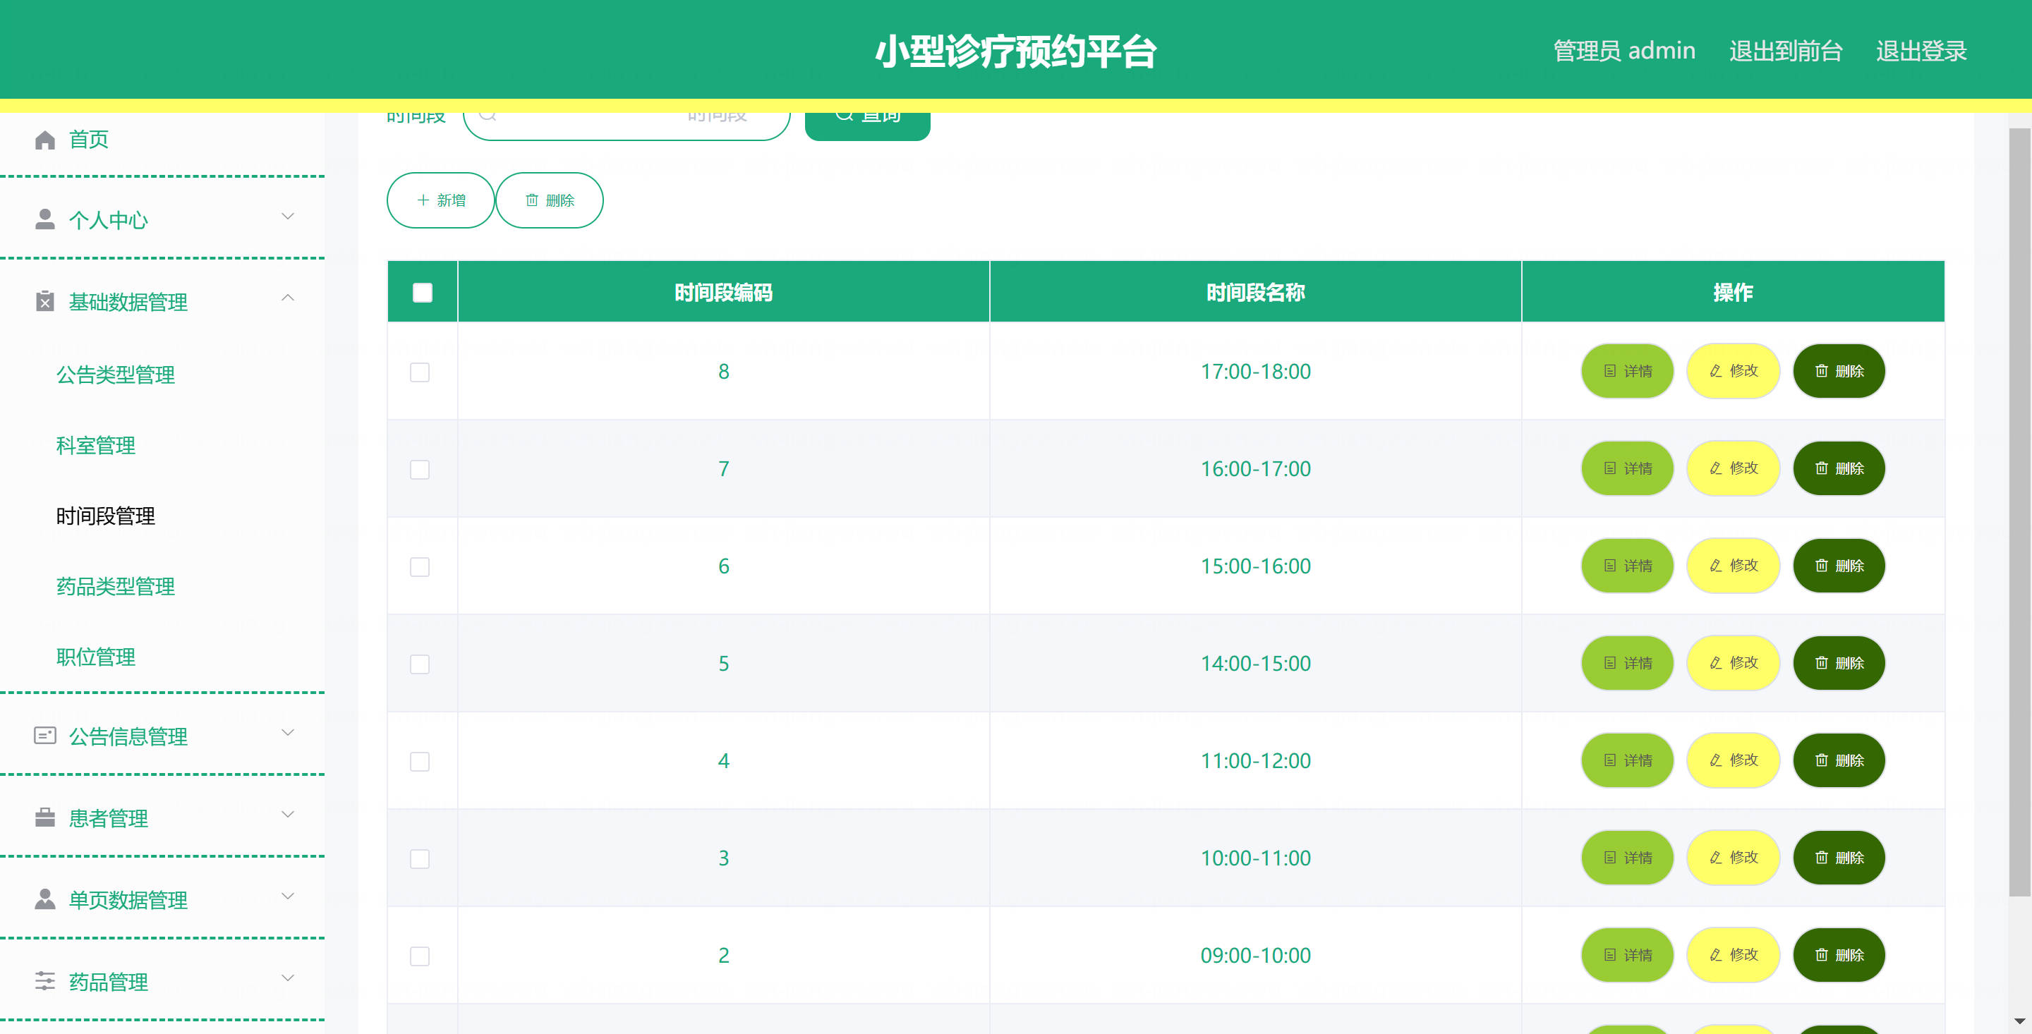Image resolution: width=2032 pixels, height=1034 pixels.
Task: Check the row with code 6
Action: 420,567
